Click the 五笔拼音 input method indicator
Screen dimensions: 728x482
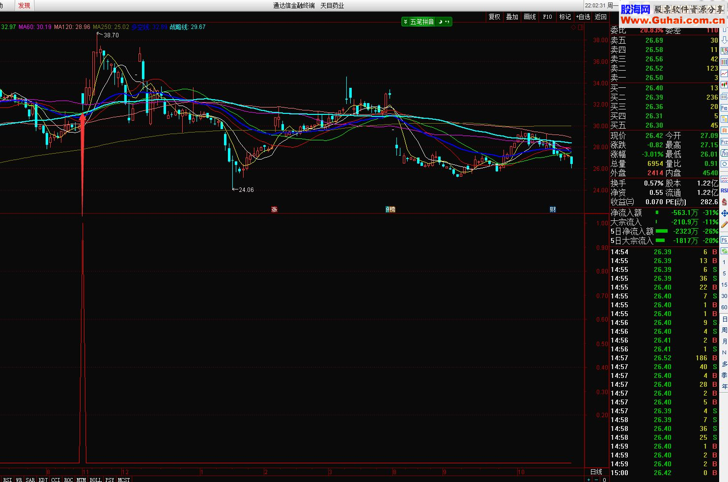(422, 22)
